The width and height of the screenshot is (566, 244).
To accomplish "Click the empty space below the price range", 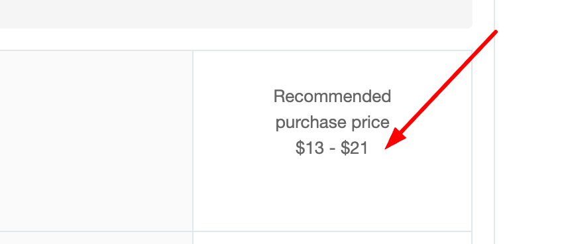I will point(332,193).
